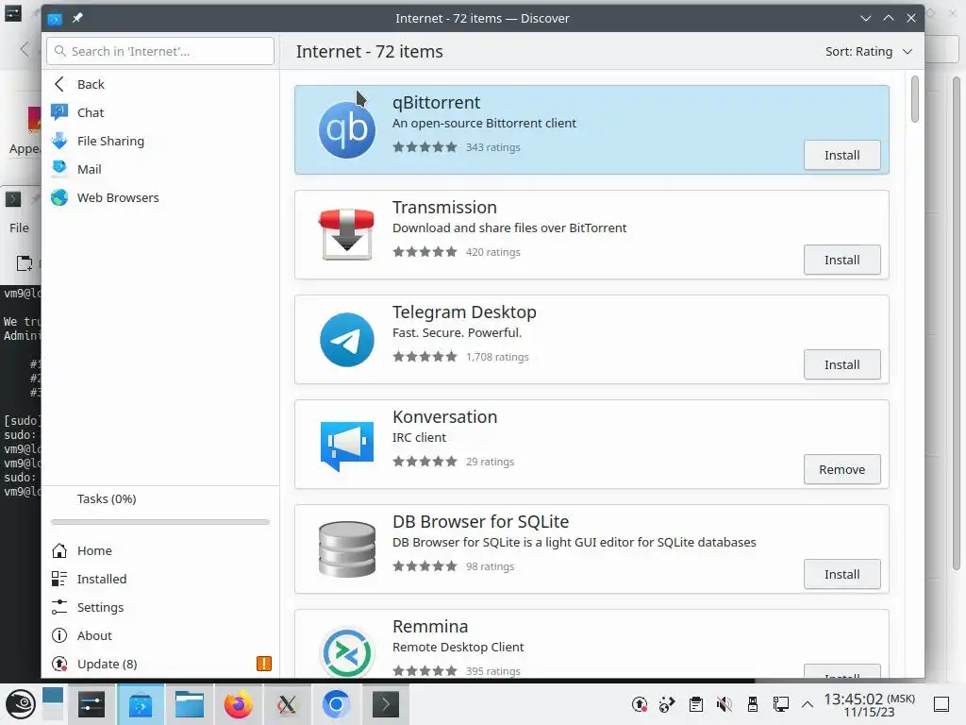Click qBittorrent's star rating
The height and width of the screenshot is (725, 966).
pyautogui.click(x=425, y=147)
